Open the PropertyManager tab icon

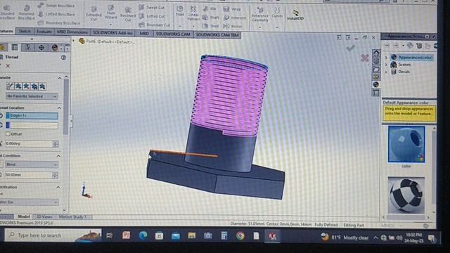pos(15,47)
